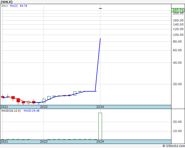Click the 2022 label on price chart axis
Image resolution: width=185 pixels, height=148 pixels.
(44, 107)
